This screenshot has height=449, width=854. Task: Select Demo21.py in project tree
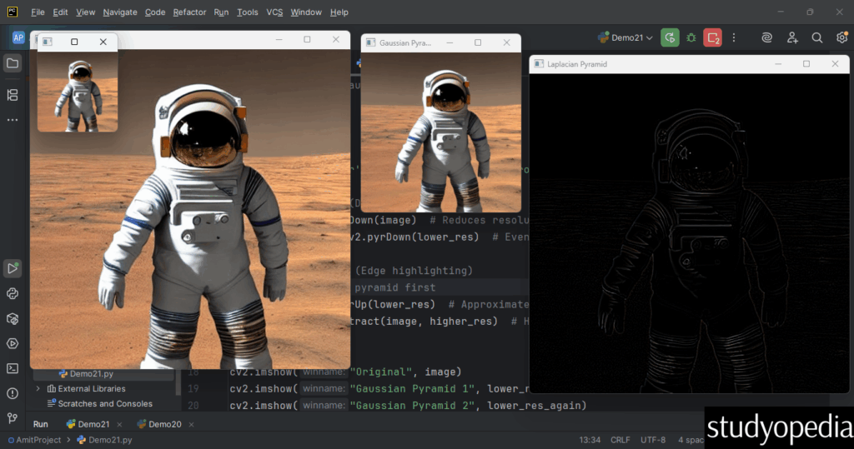click(86, 374)
